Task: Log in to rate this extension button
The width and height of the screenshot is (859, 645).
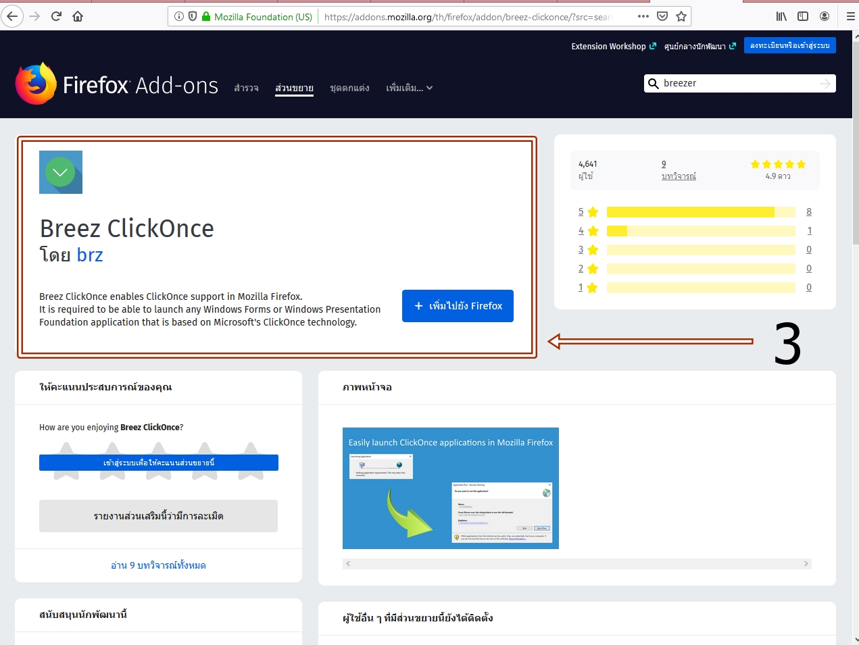Action: coord(159,463)
